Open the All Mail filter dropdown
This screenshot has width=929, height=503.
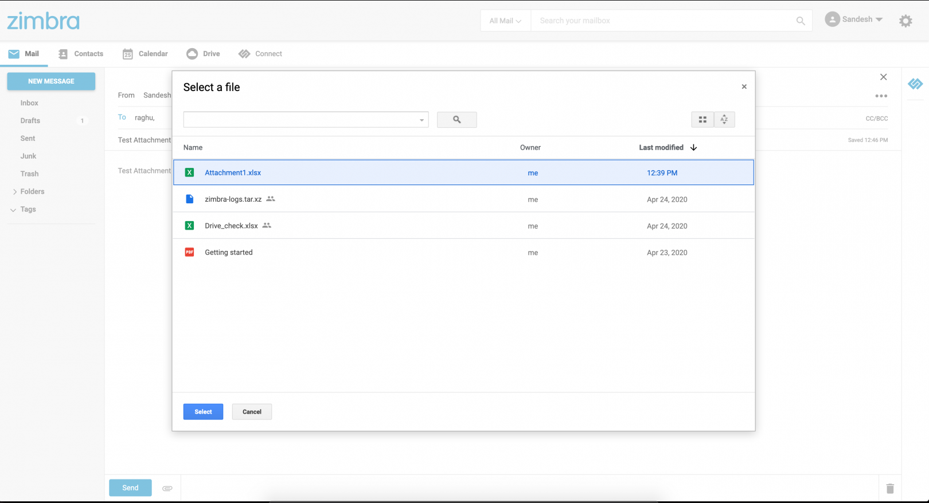click(505, 21)
